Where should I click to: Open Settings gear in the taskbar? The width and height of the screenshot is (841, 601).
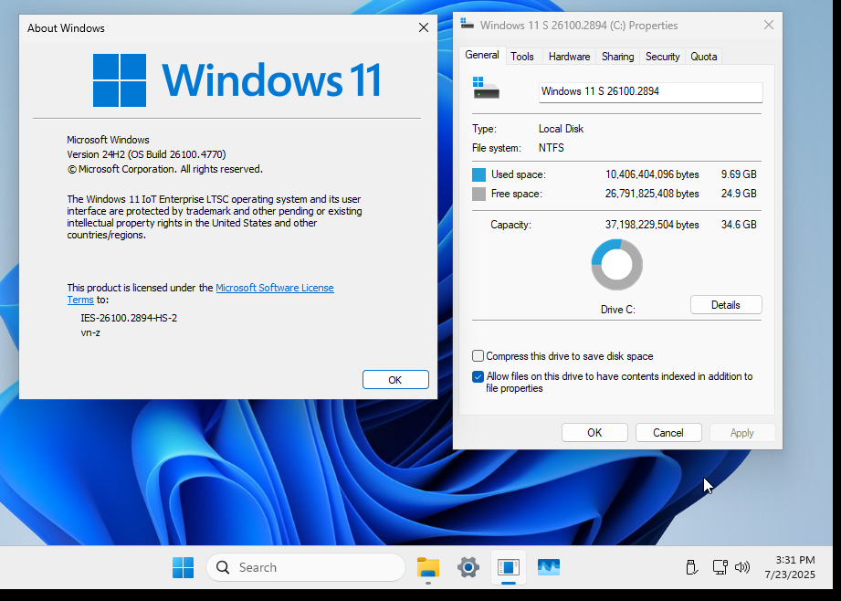tap(468, 567)
